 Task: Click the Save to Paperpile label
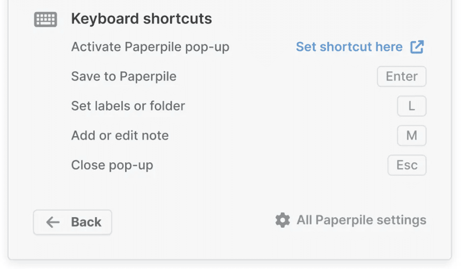pyautogui.click(x=124, y=77)
